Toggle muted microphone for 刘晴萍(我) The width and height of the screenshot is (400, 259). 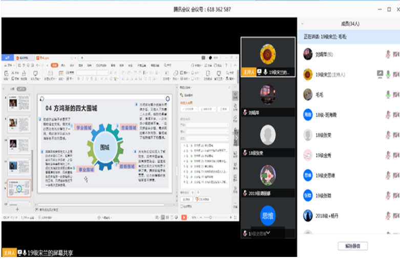coord(388,54)
